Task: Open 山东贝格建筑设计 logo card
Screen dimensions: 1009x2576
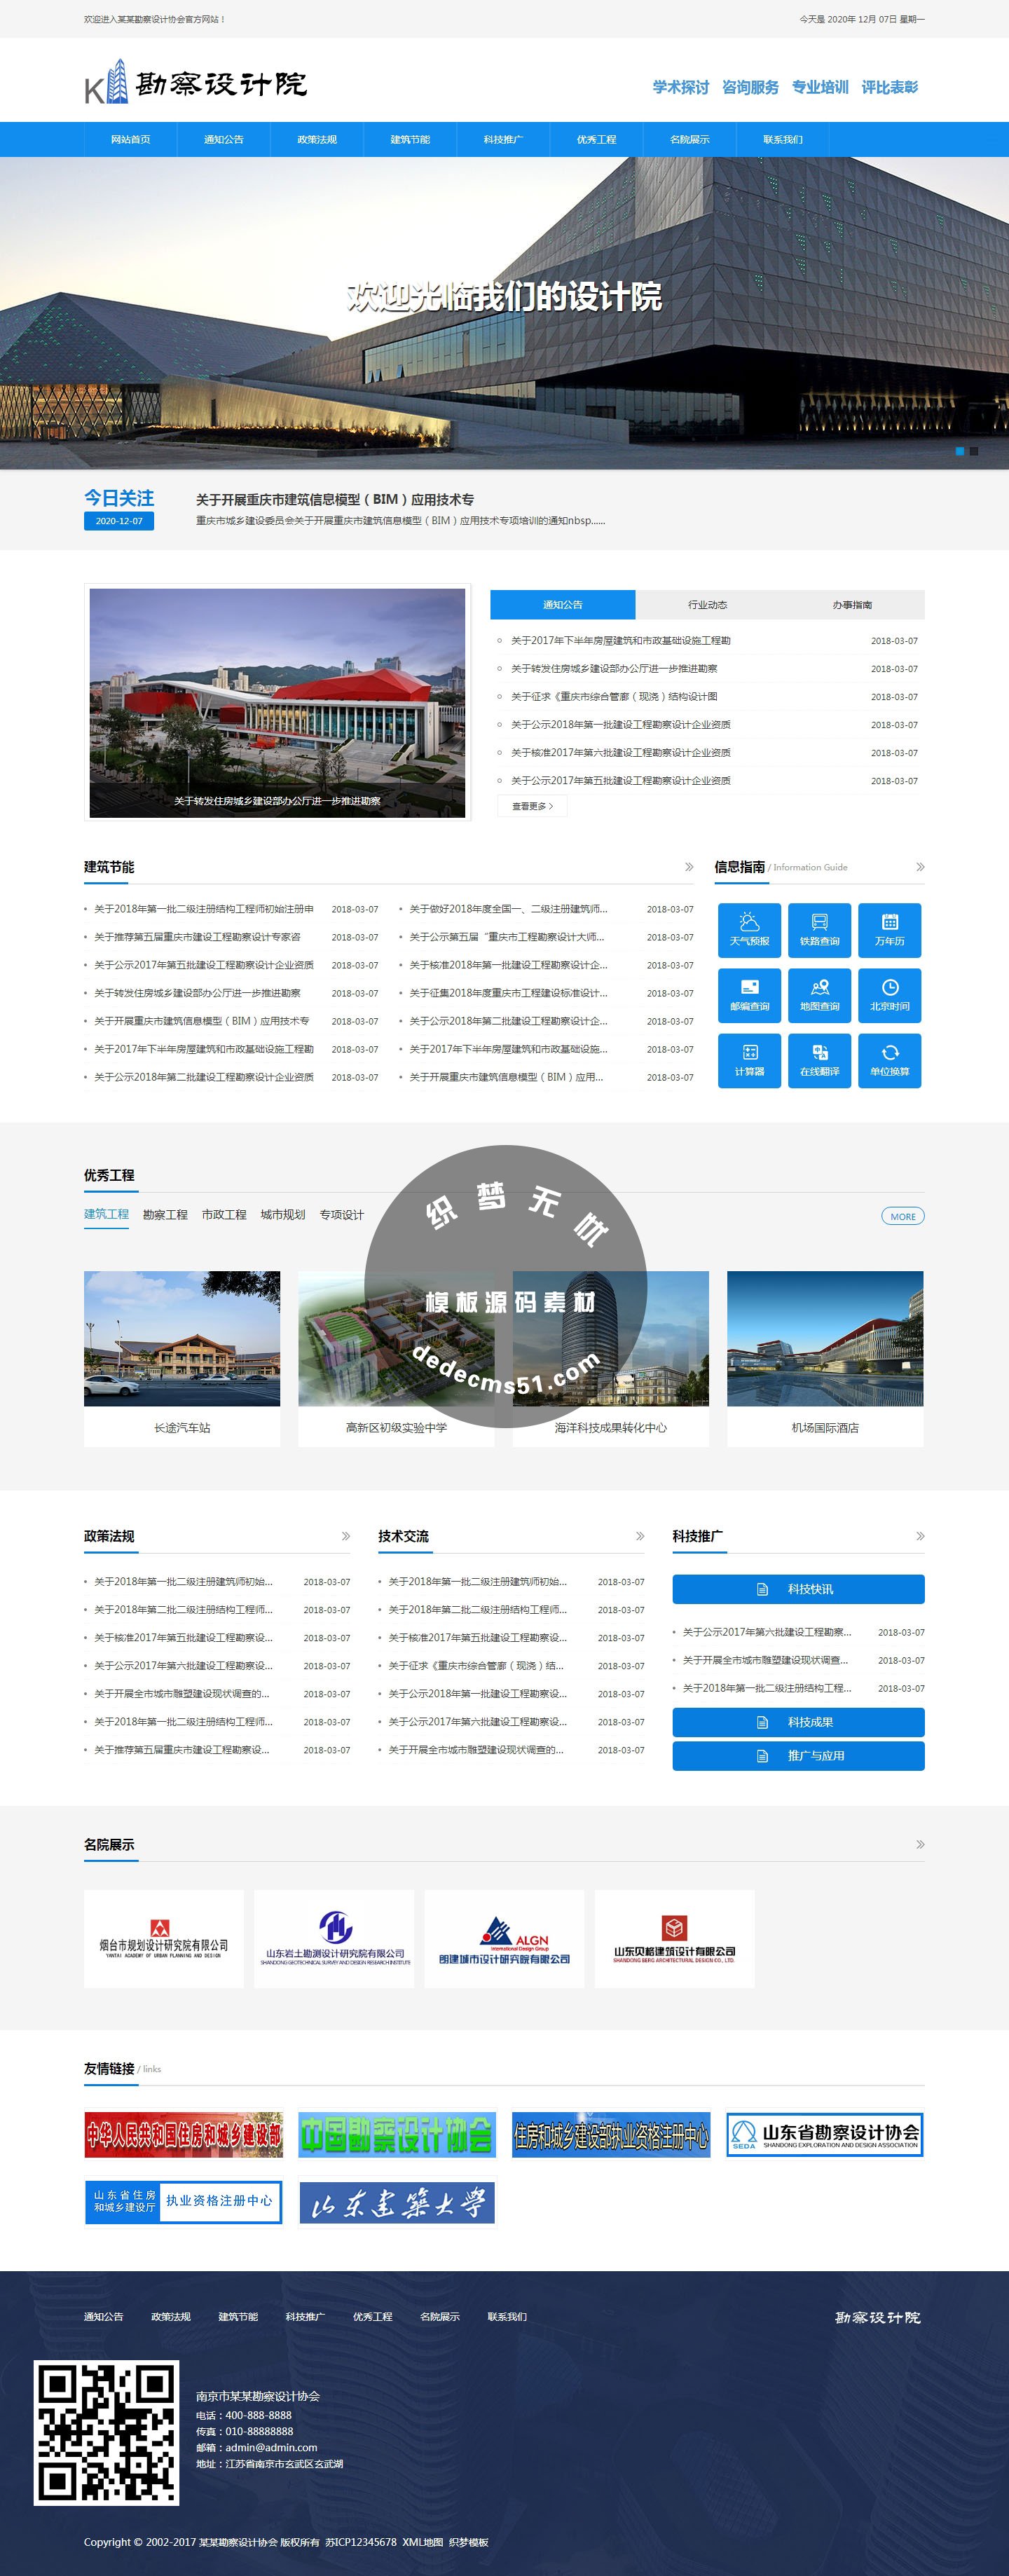Action: pos(674,1938)
